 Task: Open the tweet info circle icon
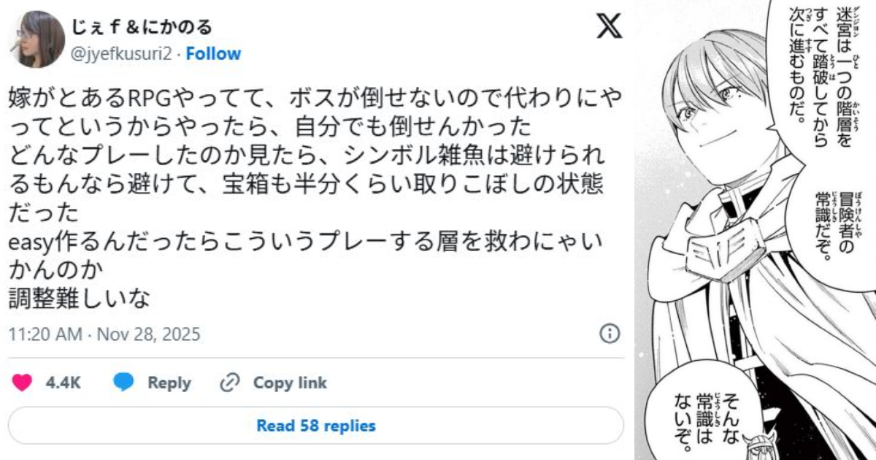[x=610, y=334]
